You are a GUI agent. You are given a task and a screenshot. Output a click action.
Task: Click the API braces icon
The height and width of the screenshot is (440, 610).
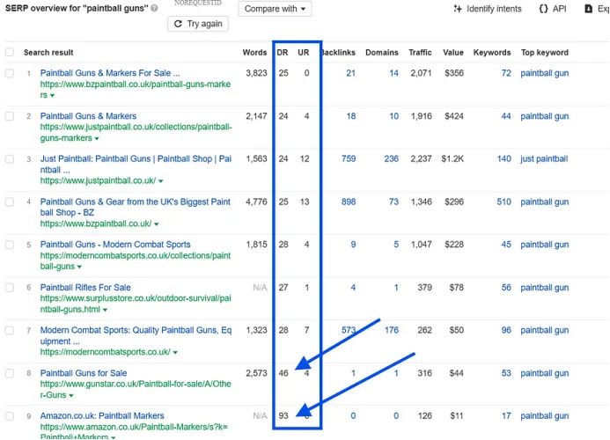click(x=543, y=9)
